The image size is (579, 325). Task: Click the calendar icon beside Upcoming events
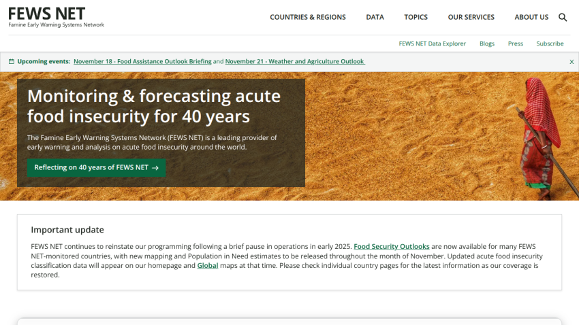[12, 62]
